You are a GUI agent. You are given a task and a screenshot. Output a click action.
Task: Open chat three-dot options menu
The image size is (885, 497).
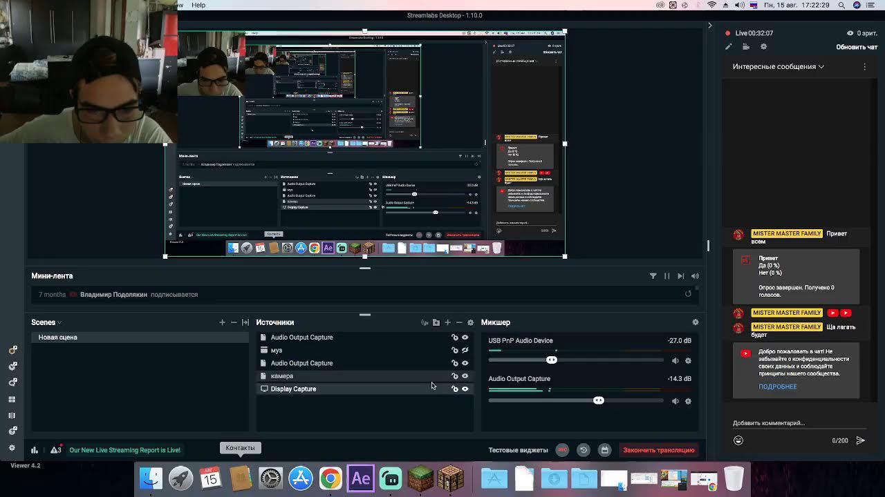click(864, 67)
